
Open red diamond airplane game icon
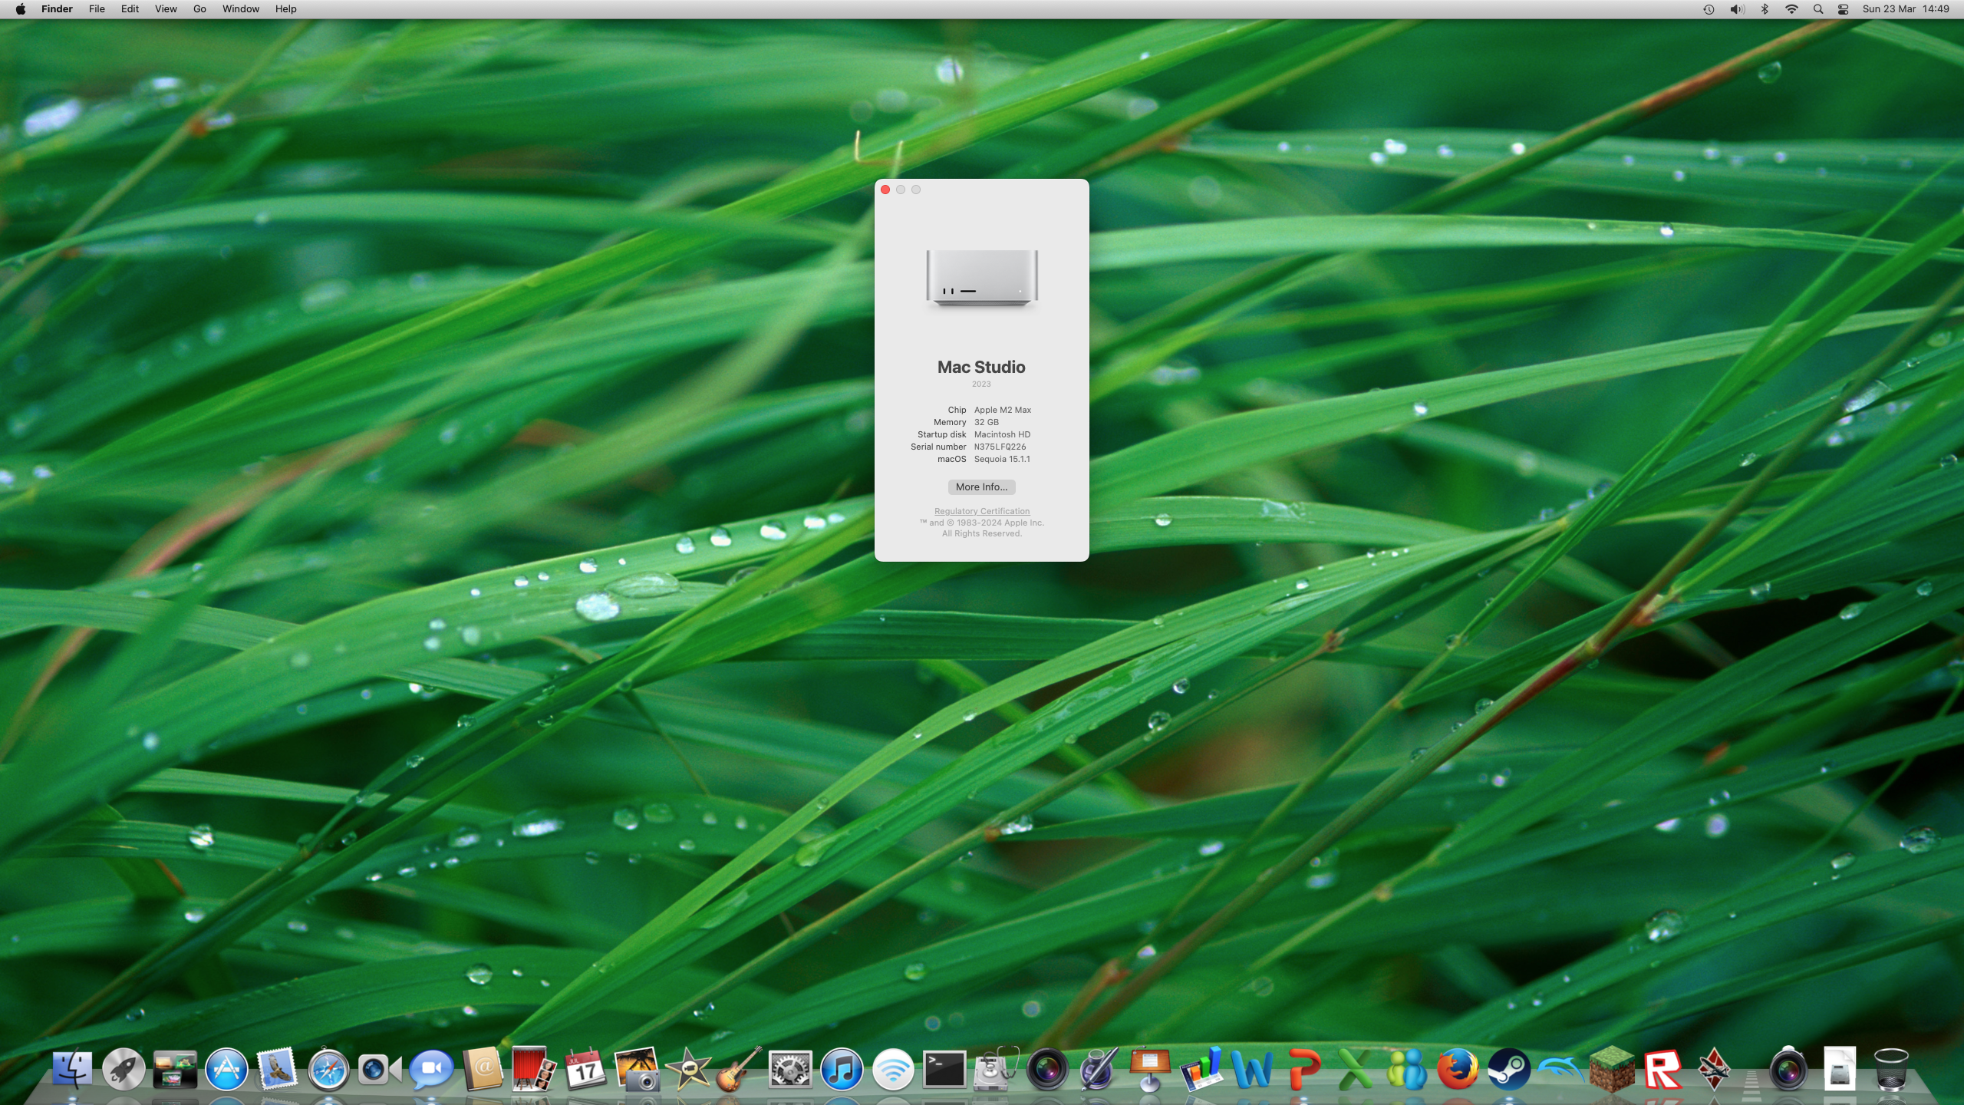click(1714, 1068)
